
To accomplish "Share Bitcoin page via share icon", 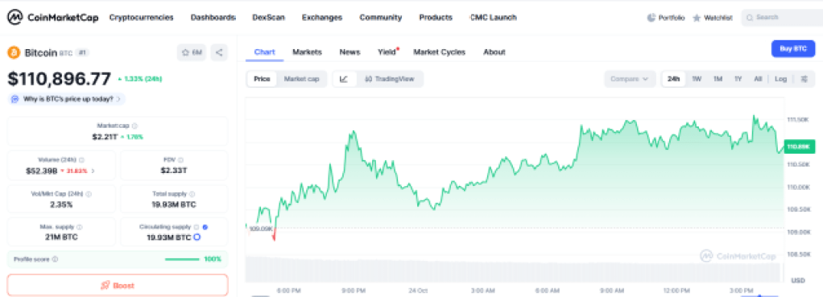I will [x=219, y=52].
